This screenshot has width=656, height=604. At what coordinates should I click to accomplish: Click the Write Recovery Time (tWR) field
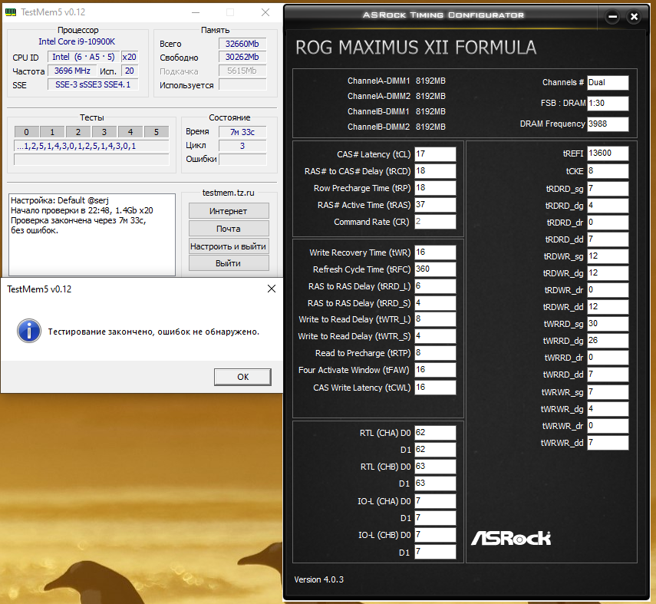click(x=435, y=252)
